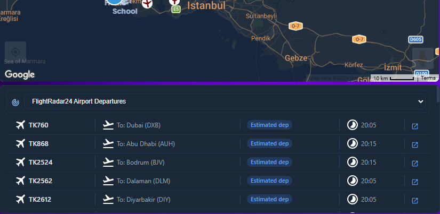This screenshot has width=440, height=214.
Task: Click the takeoff icon beside Diyarbakir (DIY)
Action: pos(108,200)
